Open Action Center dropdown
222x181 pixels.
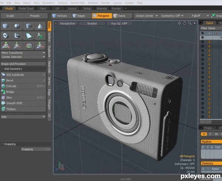[147, 16]
